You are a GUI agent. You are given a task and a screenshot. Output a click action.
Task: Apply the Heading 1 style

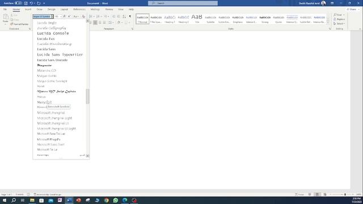(170, 19)
